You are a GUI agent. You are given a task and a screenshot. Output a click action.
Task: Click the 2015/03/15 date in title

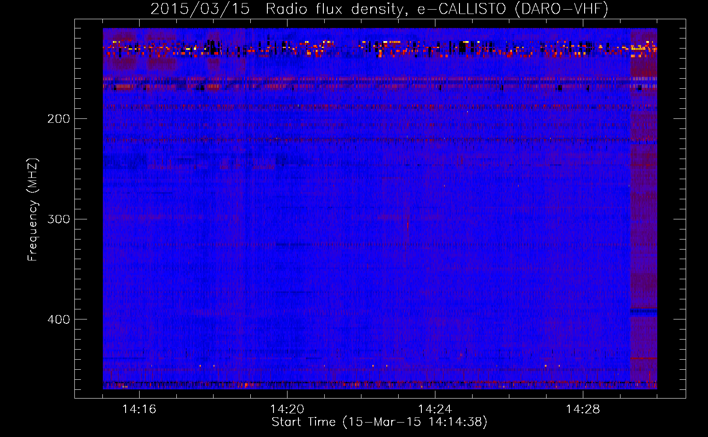point(200,9)
